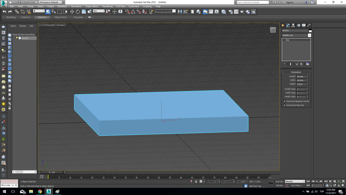Toggle Show End Result in modifier stack
This screenshot has height=195, width=346.
(290, 64)
